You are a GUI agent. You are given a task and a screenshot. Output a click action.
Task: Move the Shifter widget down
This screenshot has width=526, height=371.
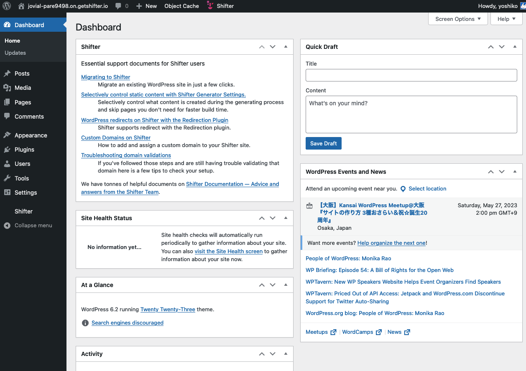(273, 47)
